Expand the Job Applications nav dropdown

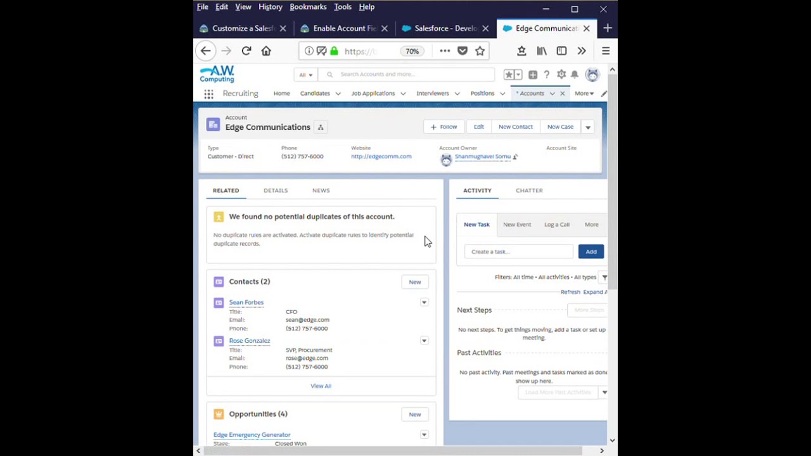(403, 94)
